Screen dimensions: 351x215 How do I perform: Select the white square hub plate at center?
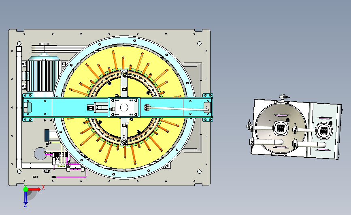(124, 107)
